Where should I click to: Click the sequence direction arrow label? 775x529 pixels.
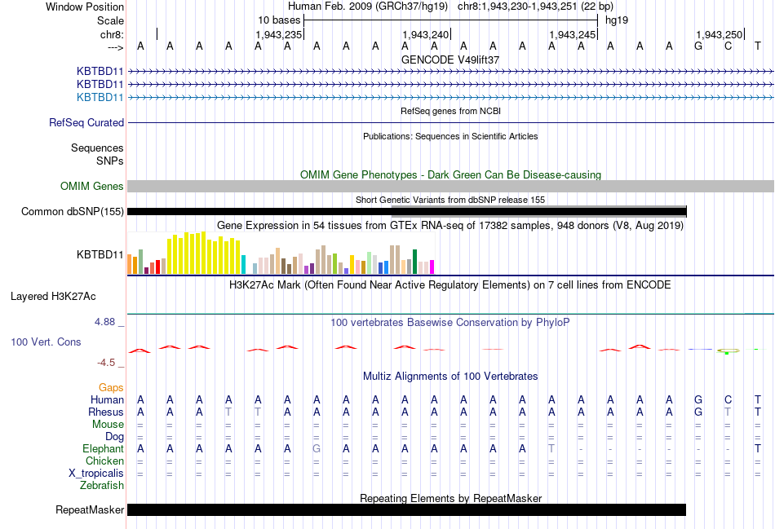[x=115, y=47]
